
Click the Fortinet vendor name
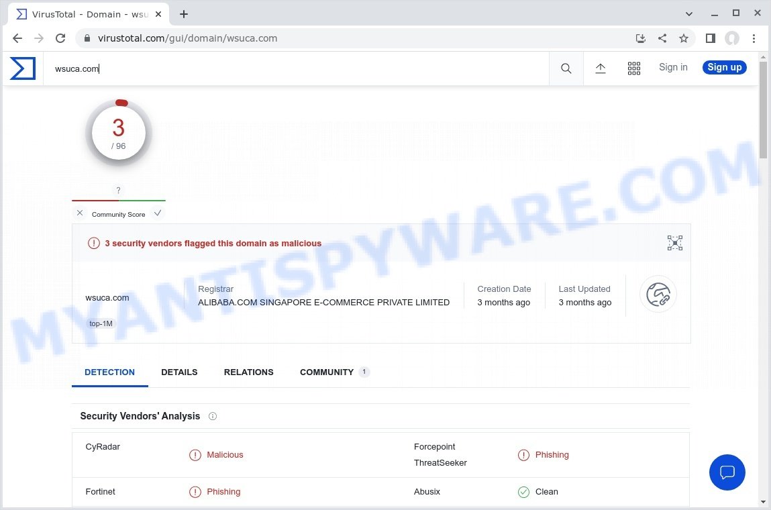[100, 492]
